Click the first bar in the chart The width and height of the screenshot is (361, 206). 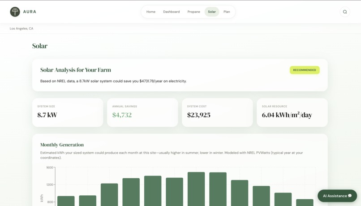[66, 201]
